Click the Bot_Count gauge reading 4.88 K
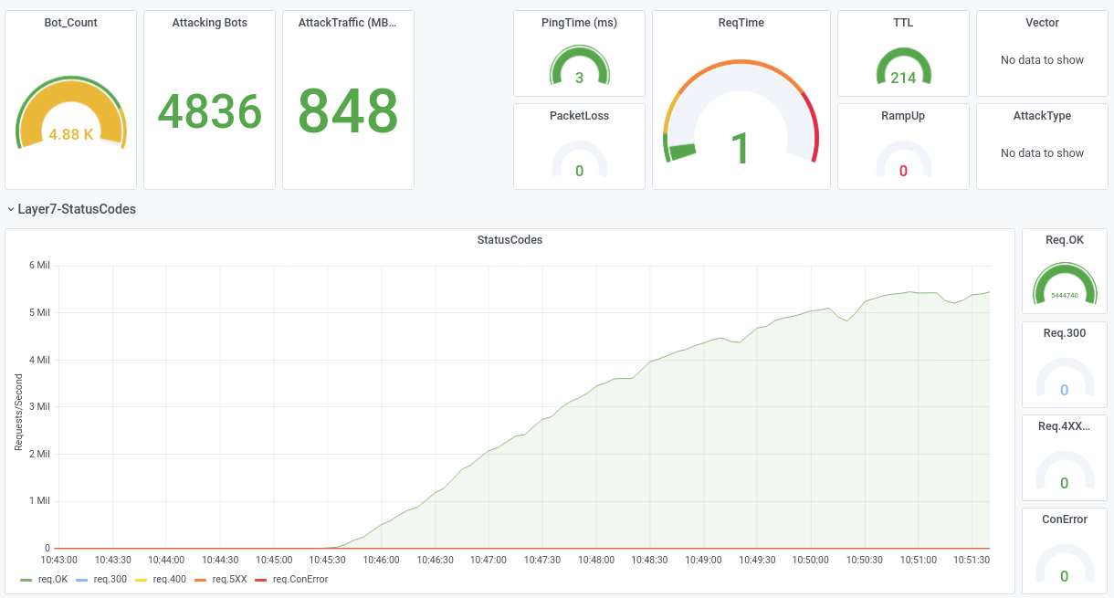Screen dimensions: 1114x598 [71, 134]
